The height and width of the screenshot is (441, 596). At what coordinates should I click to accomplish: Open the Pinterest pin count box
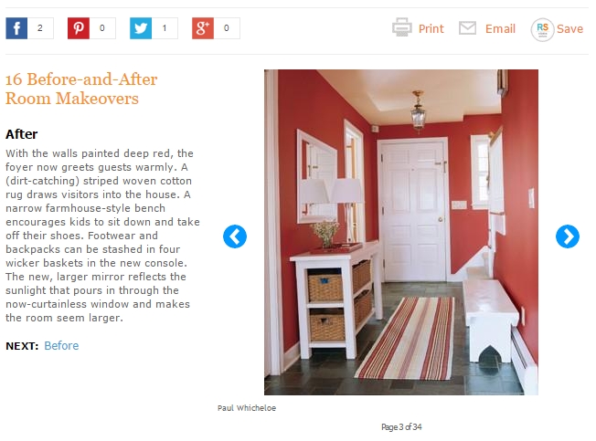click(102, 28)
